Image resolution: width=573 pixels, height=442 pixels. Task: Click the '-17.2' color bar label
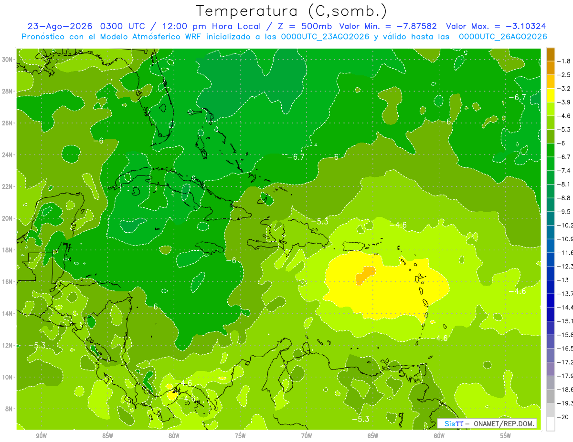[565, 362]
